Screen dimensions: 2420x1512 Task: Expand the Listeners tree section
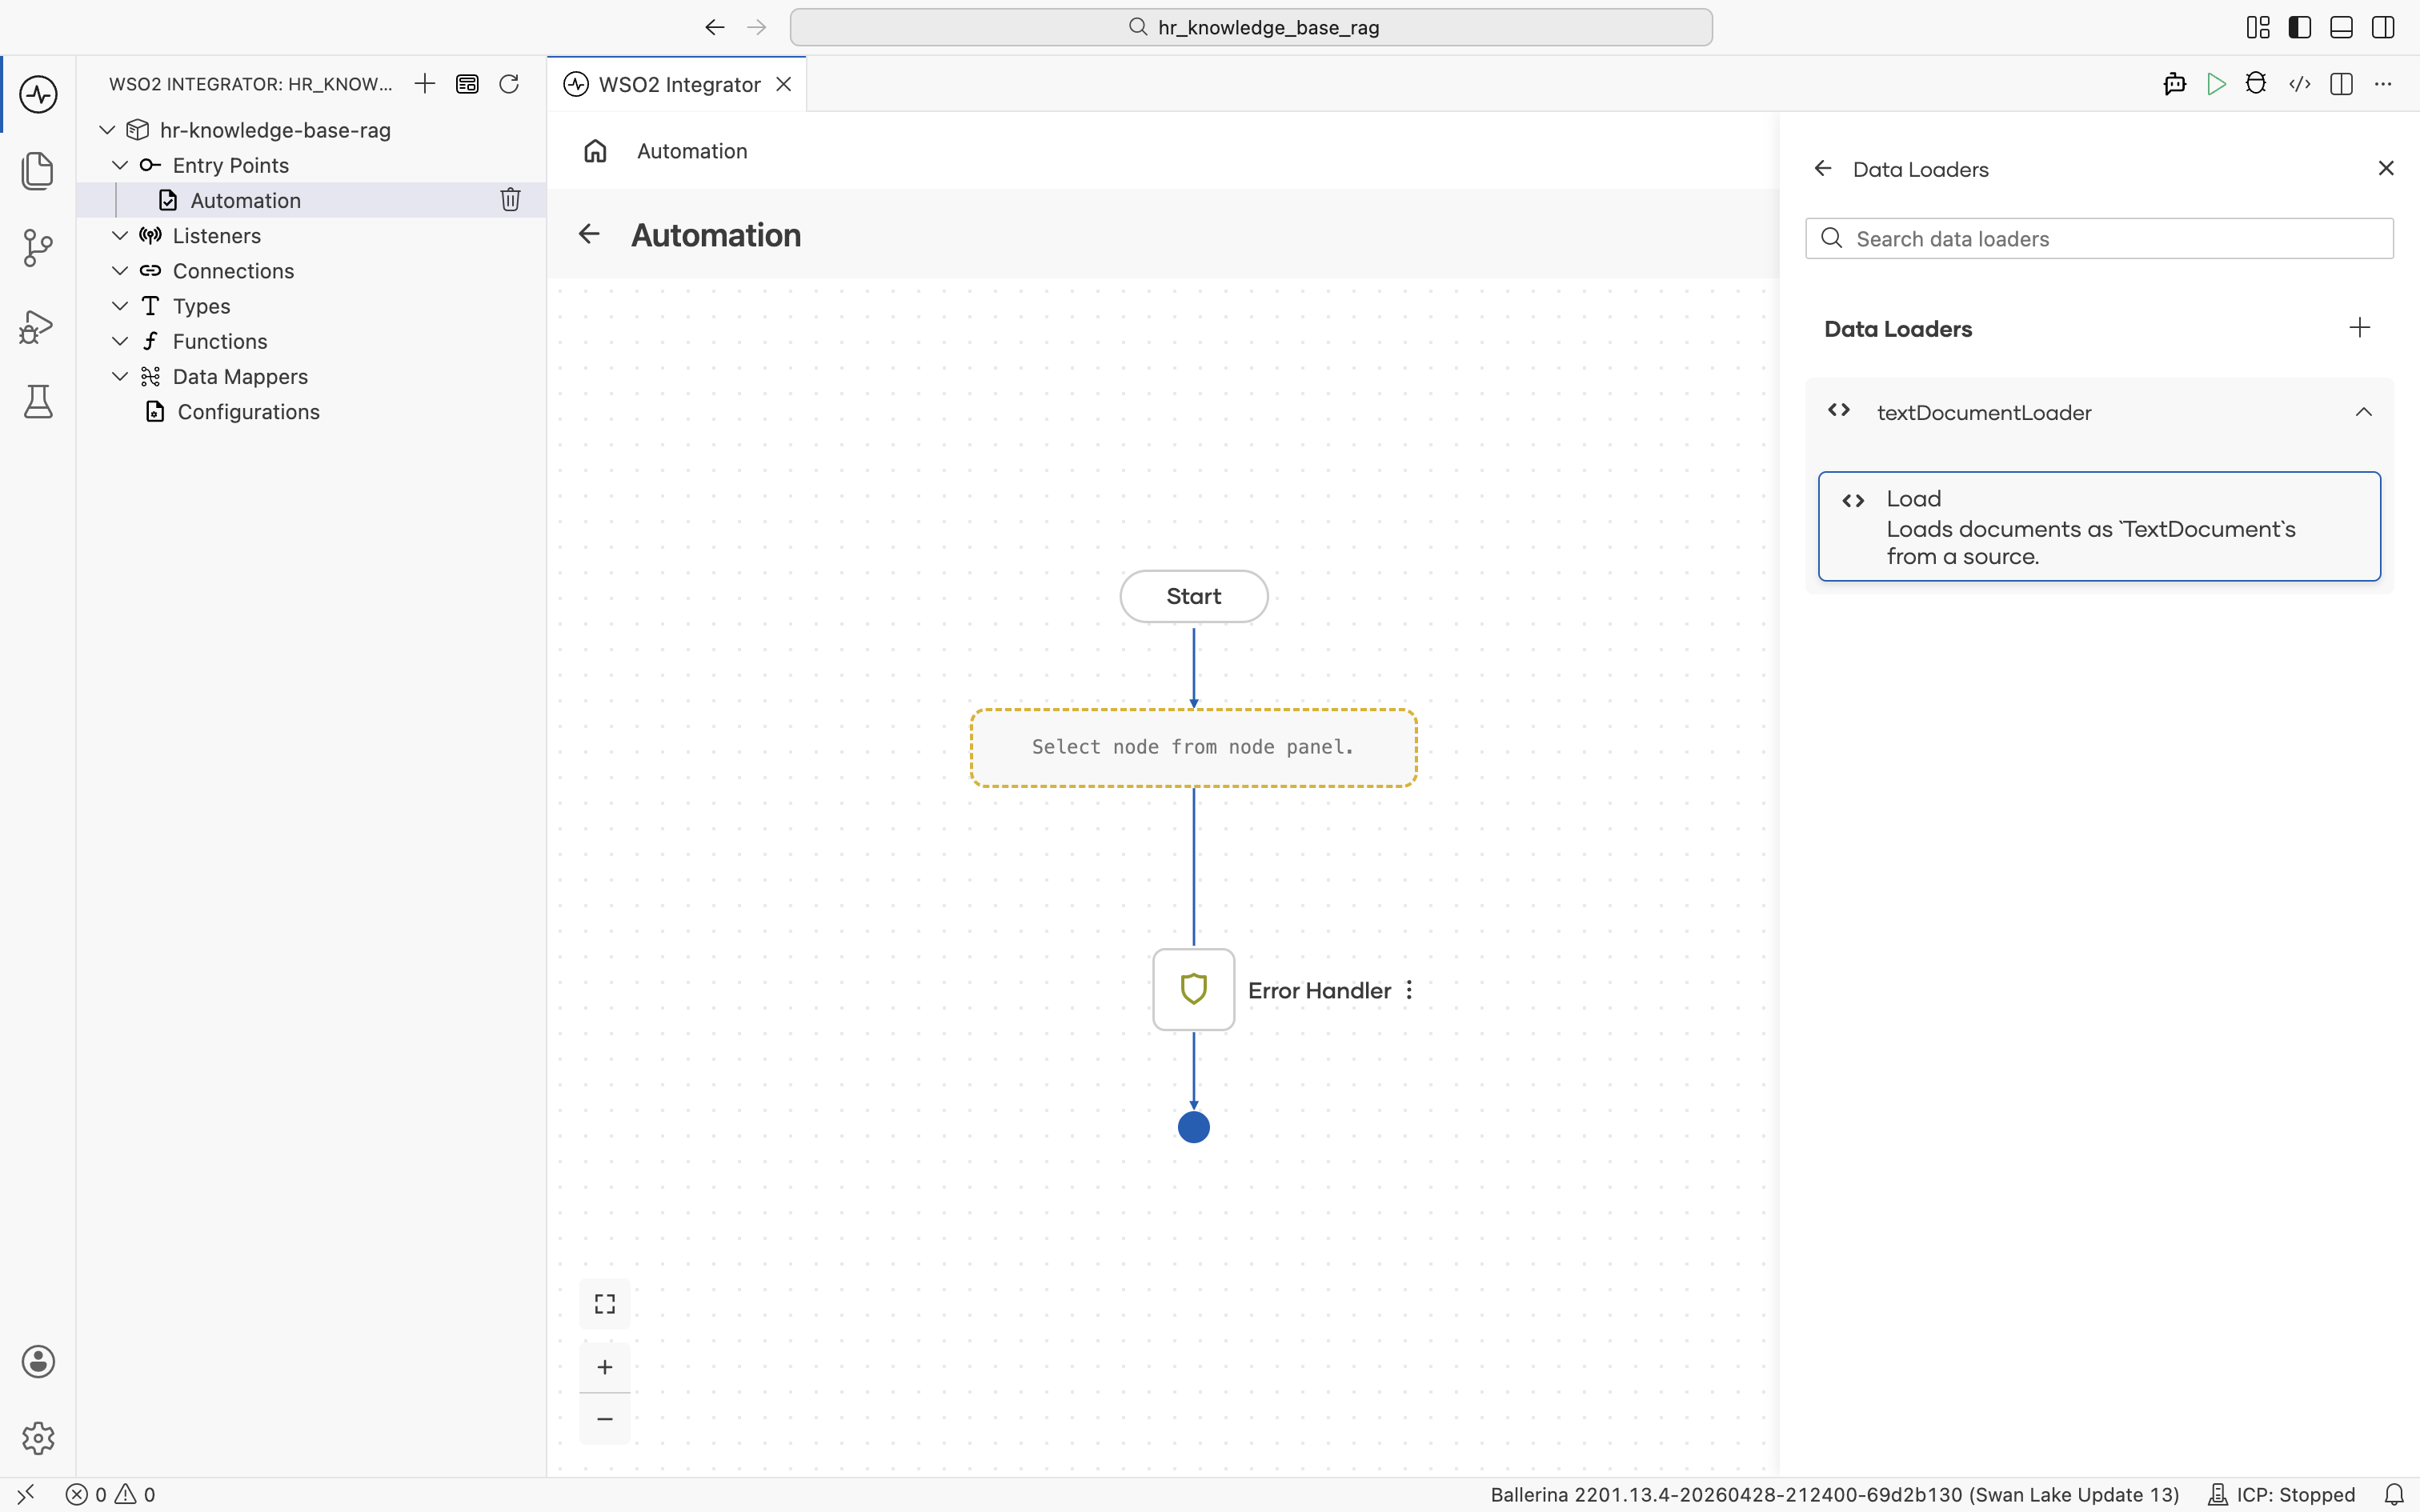[120, 235]
